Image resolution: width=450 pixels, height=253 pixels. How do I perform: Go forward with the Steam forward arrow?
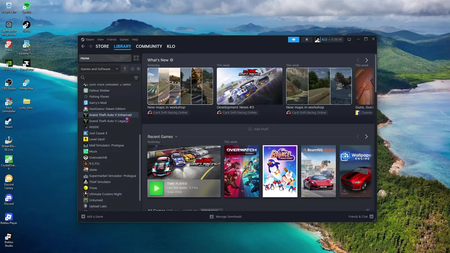click(90, 46)
